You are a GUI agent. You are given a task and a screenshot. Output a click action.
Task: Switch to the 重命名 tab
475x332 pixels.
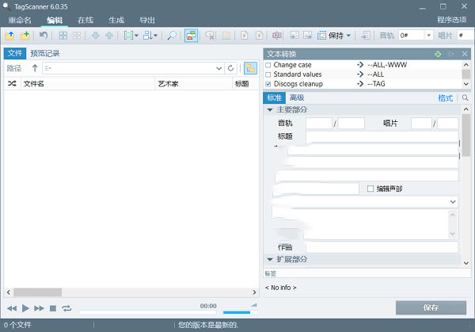21,19
